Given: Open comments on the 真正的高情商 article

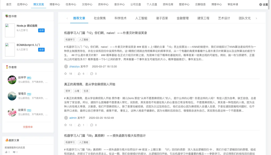Looking at the screenshot, I should [x=92, y=125].
